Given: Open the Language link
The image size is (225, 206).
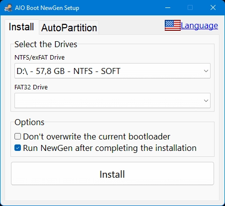Looking at the screenshot, I should click(x=199, y=26).
